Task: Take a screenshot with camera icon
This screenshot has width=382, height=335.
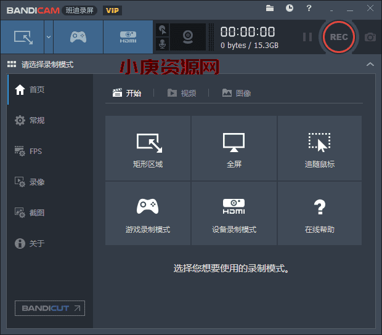Action: point(370,37)
